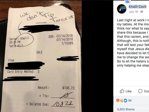
Task: Click the post text paragraph
Action: pyautogui.click(x=133, y=43)
